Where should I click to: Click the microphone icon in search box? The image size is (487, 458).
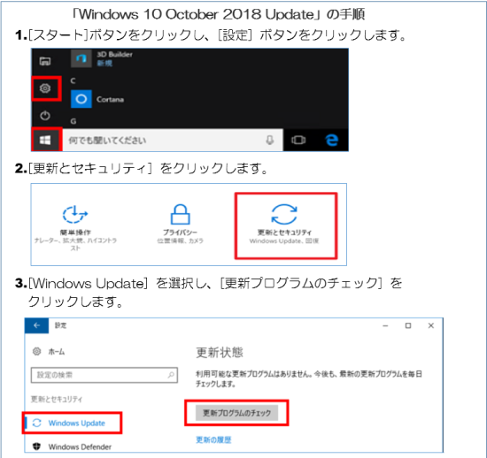[270, 141]
